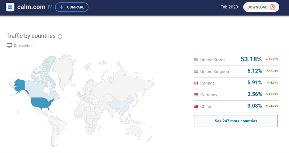Viewport: 289px width, 153px height.
Task: Click the plus icon in Compare button
Action: pyautogui.click(x=61, y=7)
